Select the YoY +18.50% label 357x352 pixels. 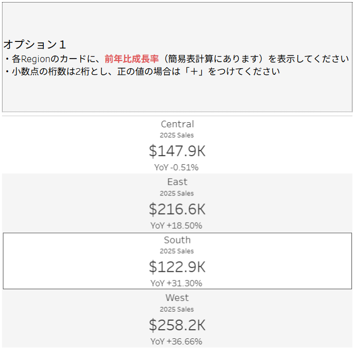176,225
